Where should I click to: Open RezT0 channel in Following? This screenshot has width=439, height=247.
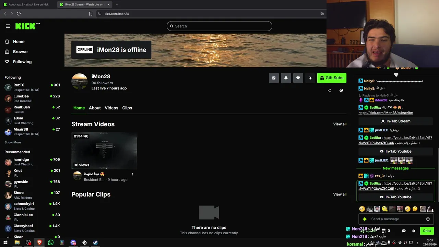click(x=32, y=87)
